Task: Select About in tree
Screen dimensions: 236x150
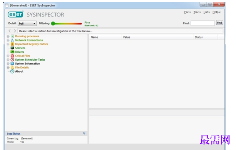Action: point(19,71)
